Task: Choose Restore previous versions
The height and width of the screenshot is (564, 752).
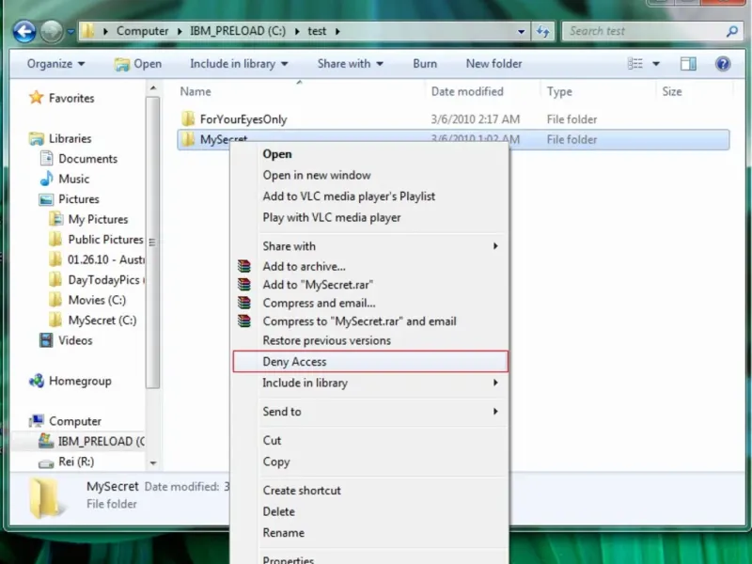Action: [326, 340]
